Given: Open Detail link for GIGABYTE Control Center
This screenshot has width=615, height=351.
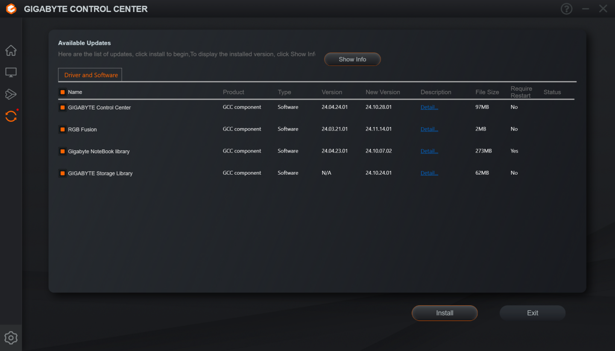Looking at the screenshot, I should (x=429, y=107).
